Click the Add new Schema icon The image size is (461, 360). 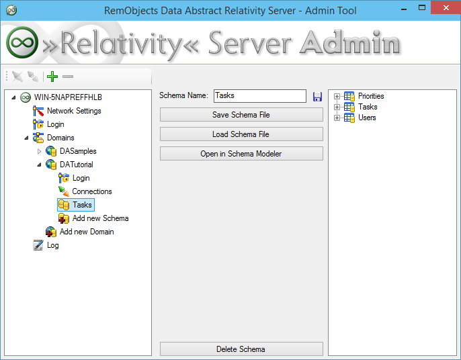(64, 218)
